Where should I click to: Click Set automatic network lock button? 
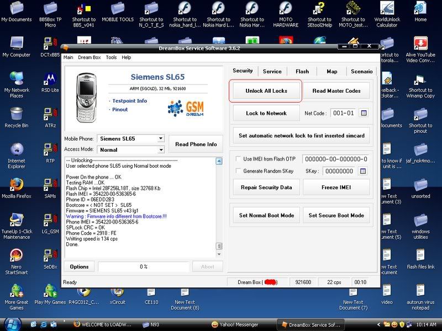[301, 135]
